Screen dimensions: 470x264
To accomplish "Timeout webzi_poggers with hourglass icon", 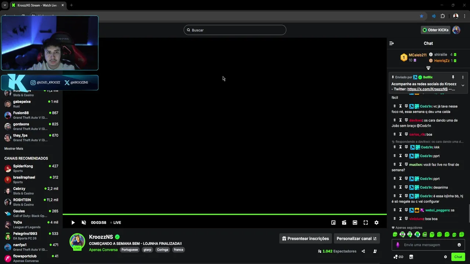I will pos(401,210).
